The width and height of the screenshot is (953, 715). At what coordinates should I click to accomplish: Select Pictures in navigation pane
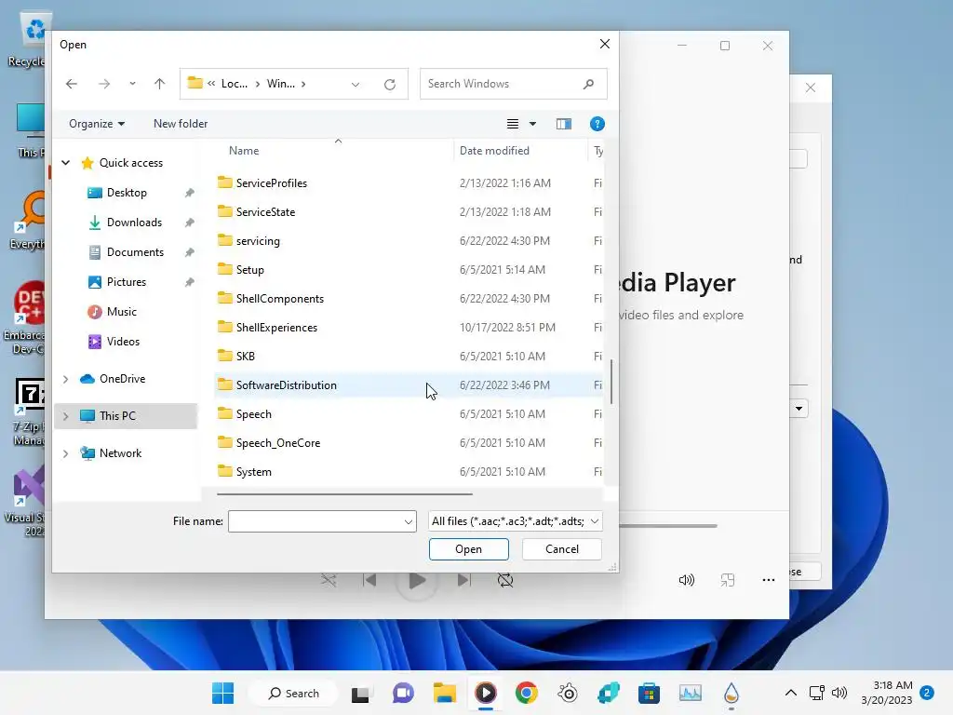click(127, 282)
